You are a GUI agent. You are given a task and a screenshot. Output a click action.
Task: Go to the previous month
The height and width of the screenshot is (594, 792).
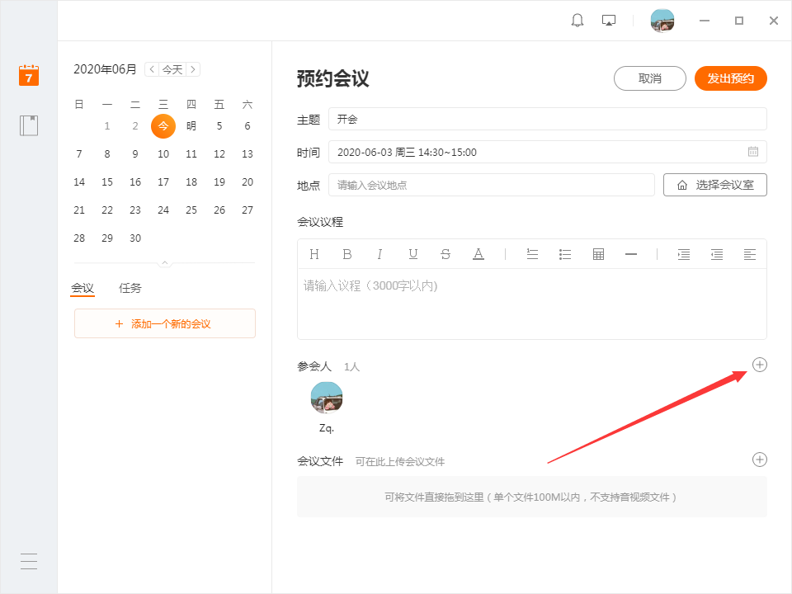pyautogui.click(x=151, y=69)
